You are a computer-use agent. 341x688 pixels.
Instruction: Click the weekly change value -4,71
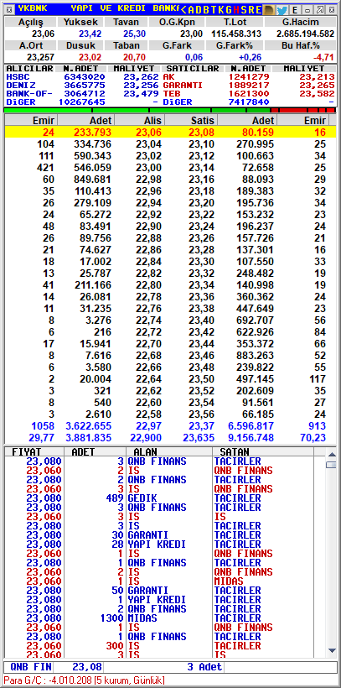coord(323,57)
